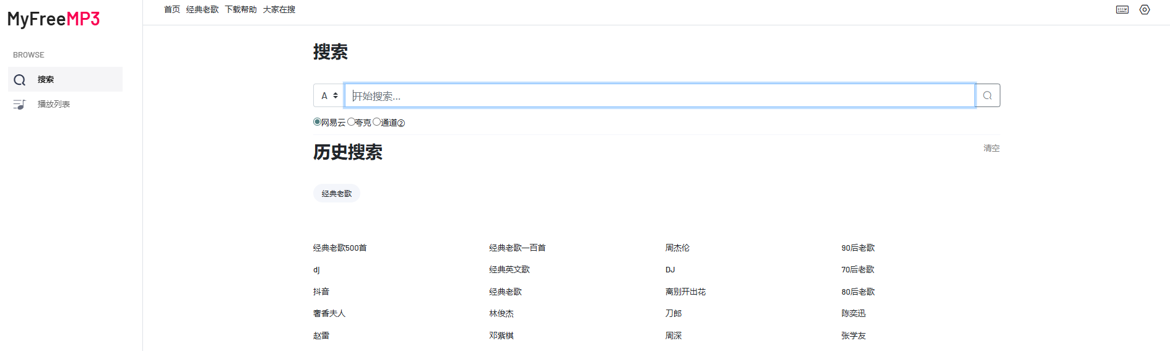Click the magnifier search submit button
The height and width of the screenshot is (351, 1170).
(x=987, y=95)
